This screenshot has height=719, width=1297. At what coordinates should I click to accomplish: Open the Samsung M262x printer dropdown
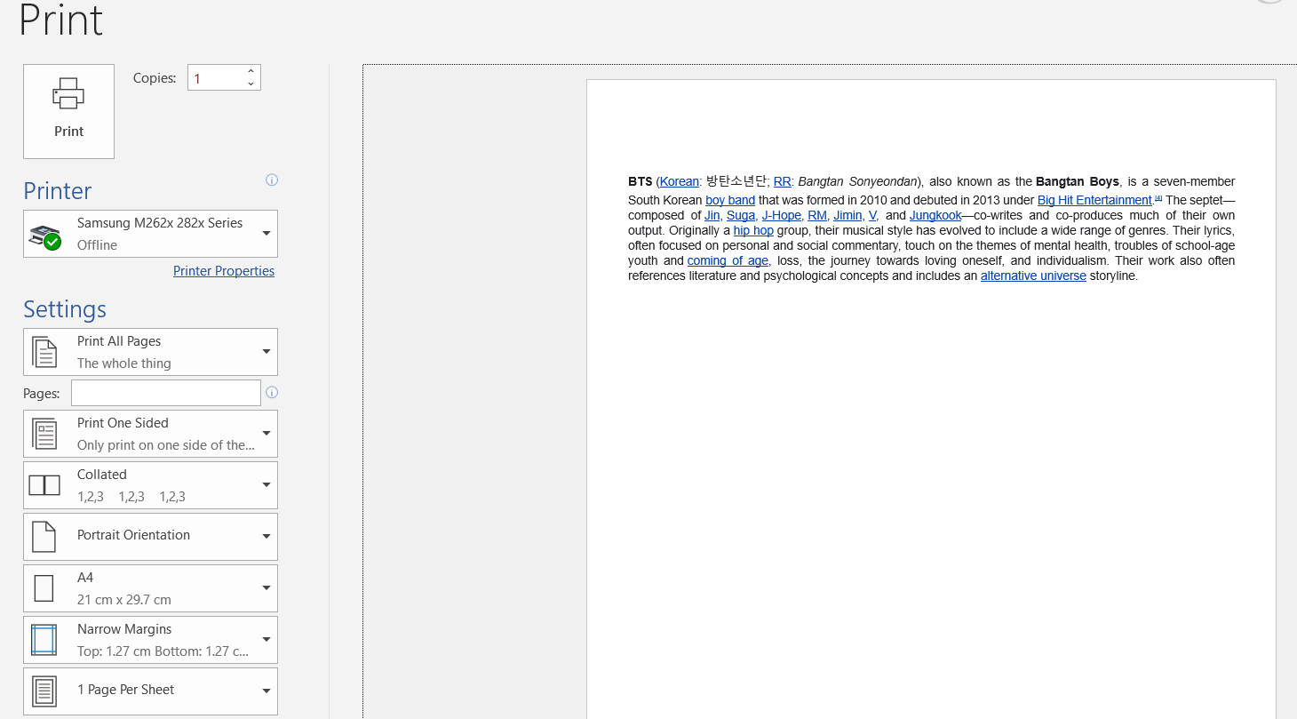[150, 234]
